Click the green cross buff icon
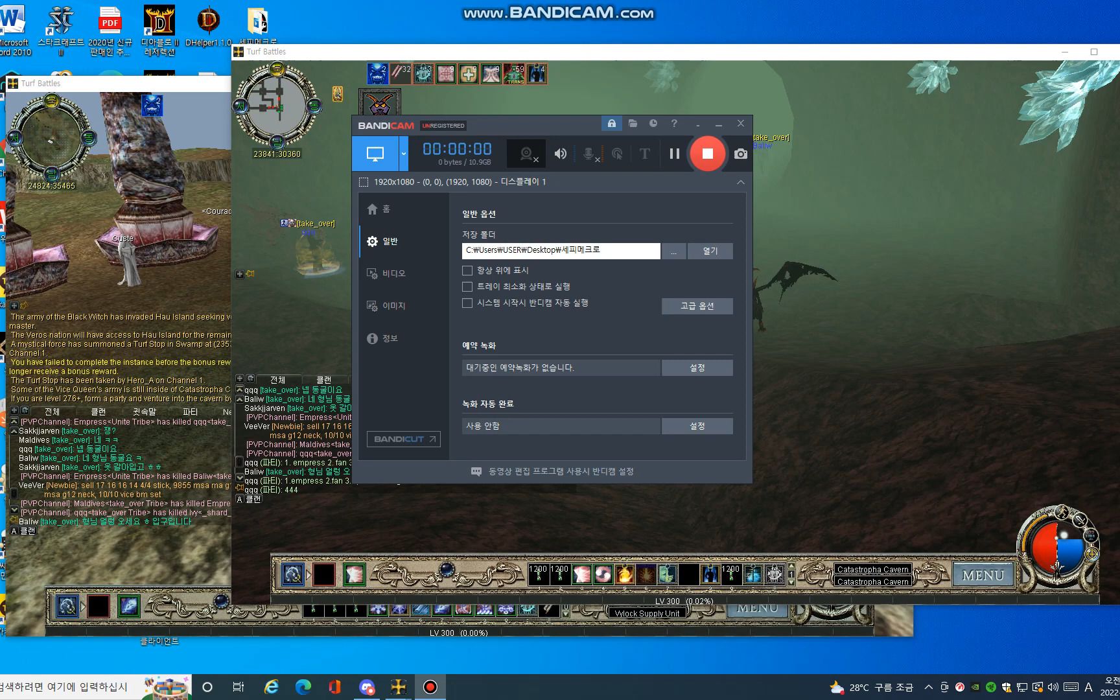The width and height of the screenshot is (1120, 700). coord(468,74)
